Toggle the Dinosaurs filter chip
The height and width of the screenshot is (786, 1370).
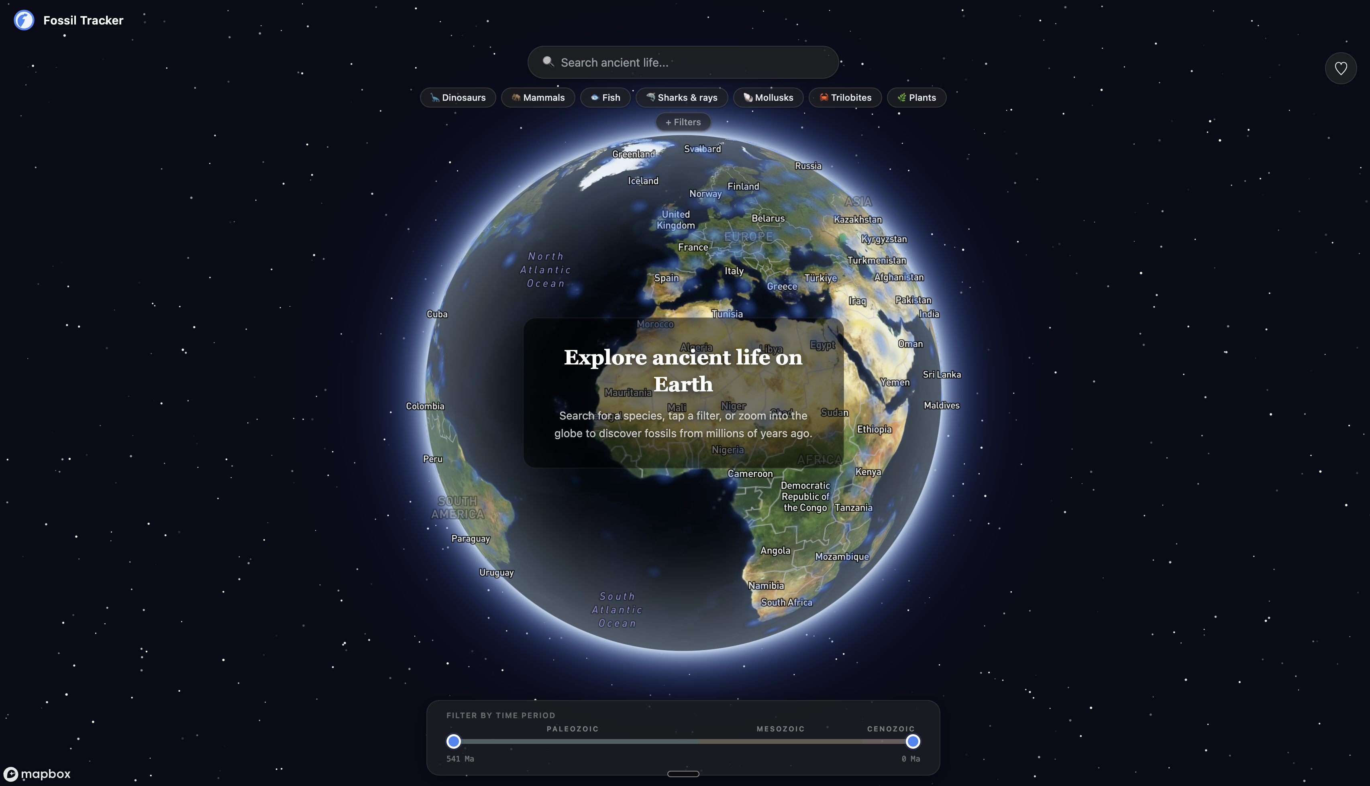(458, 98)
